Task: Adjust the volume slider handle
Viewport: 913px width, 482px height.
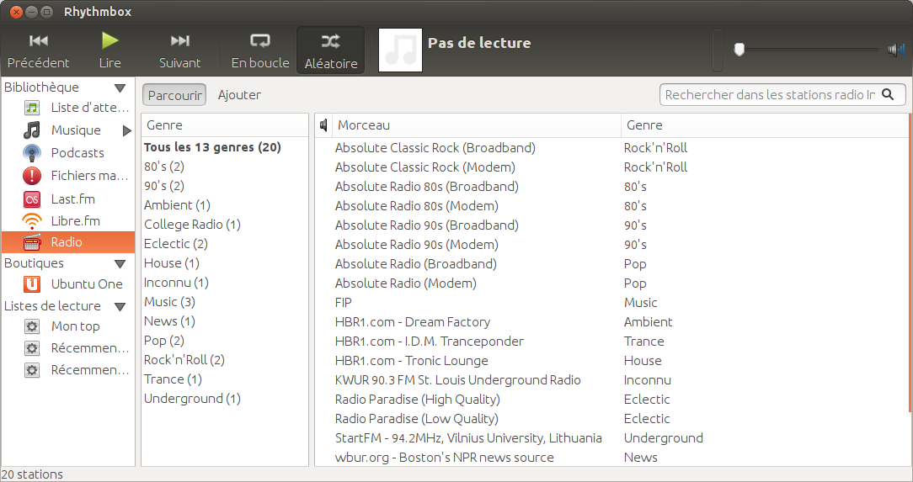Action: (x=739, y=50)
